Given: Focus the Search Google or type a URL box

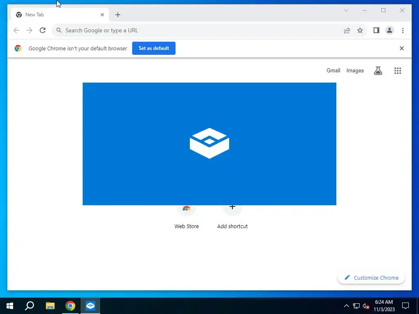Looking at the screenshot, I should (x=209, y=30).
